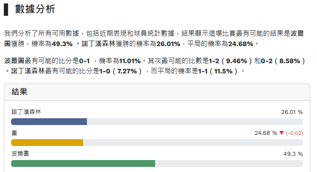Click the green 波爾圖 progress bar
The image size is (317, 172).
point(83,163)
